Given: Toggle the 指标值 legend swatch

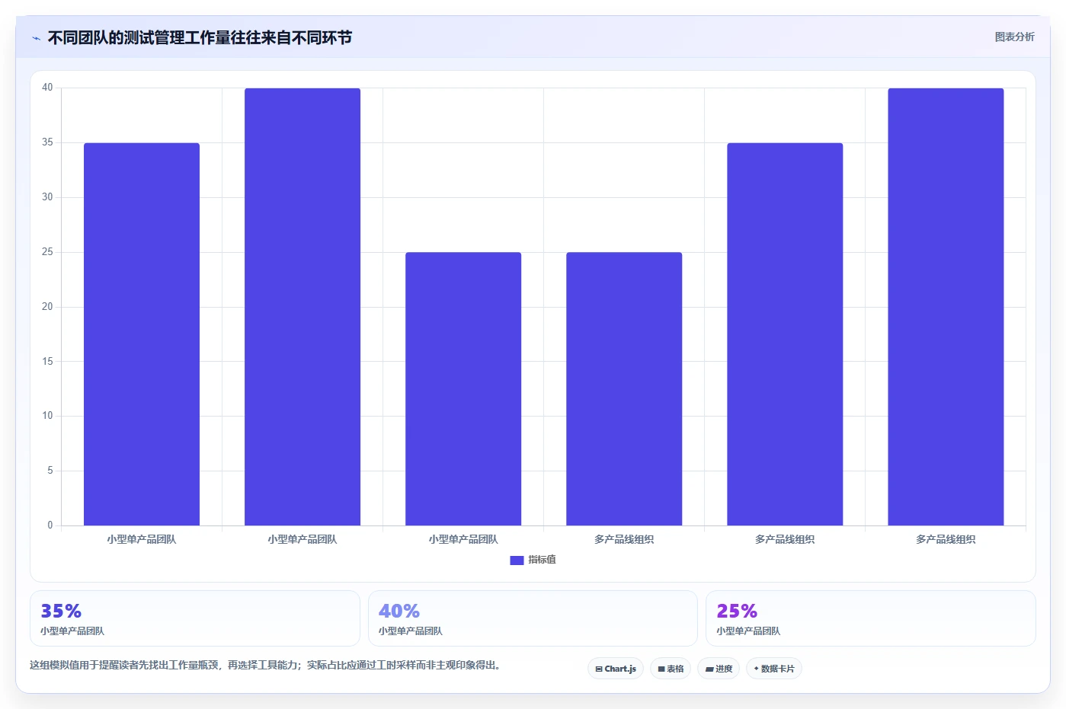Looking at the screenshot, I should (x=517, y=560).
